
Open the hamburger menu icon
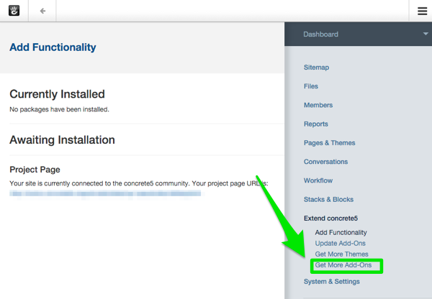[x=422, y=11]
